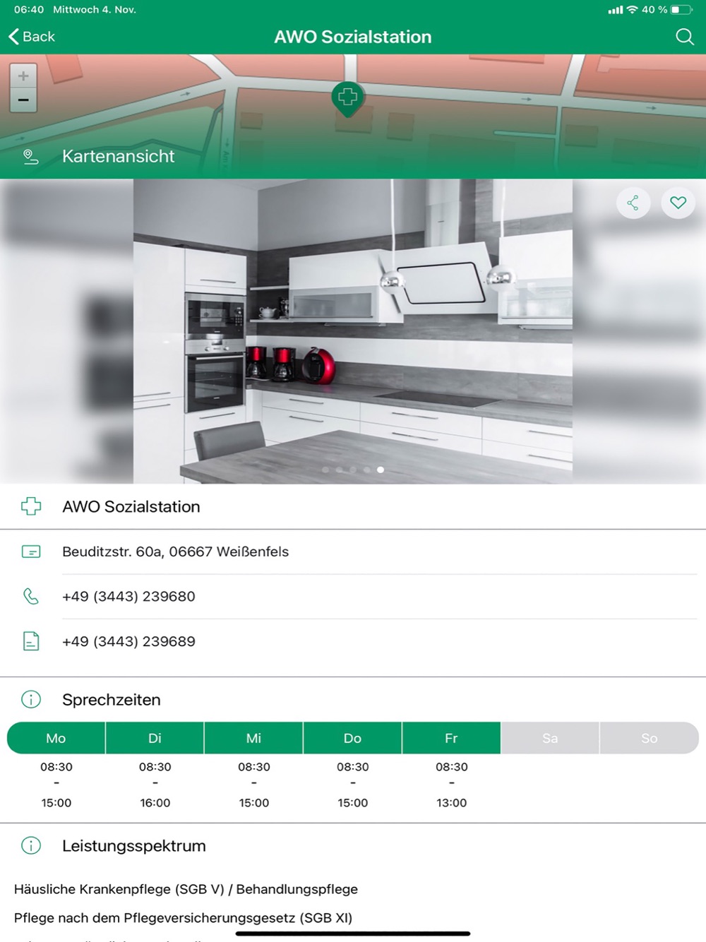The image size is (706, 942).
Task: Tap the green cross map pin
Action: (x=347, y=99)
